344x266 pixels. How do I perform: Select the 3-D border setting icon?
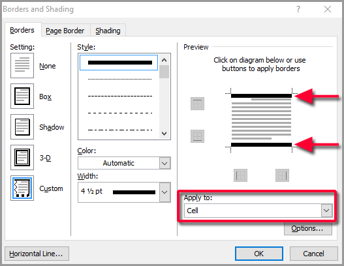22,157
